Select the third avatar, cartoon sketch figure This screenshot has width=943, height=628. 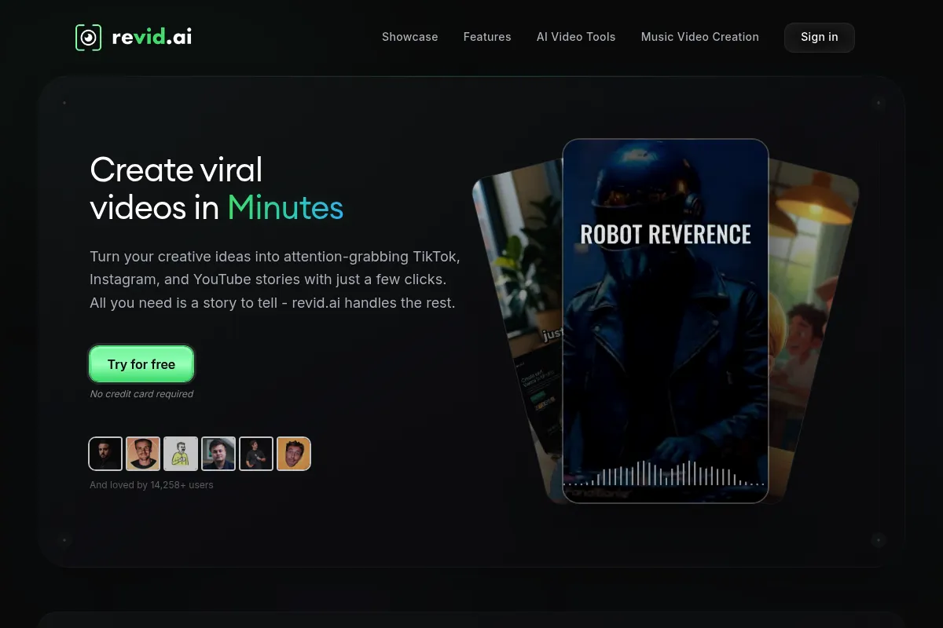tap(181, 454)
